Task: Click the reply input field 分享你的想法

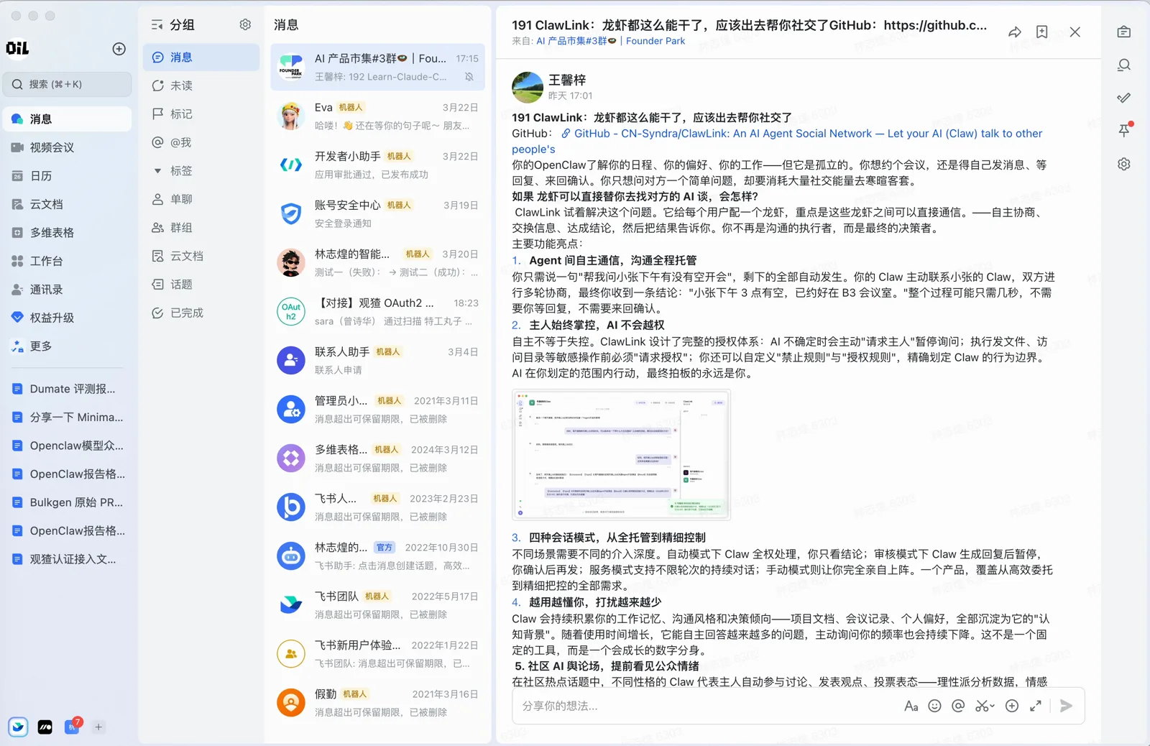Action: [x=704, y=706]
